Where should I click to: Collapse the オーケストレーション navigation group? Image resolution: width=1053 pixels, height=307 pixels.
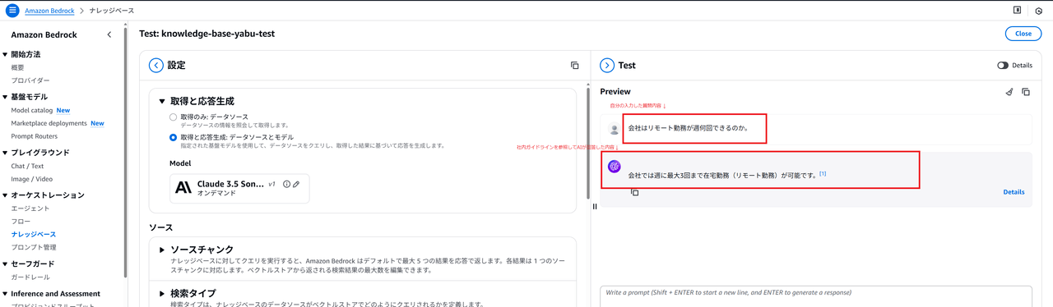(x=4, y=195)
